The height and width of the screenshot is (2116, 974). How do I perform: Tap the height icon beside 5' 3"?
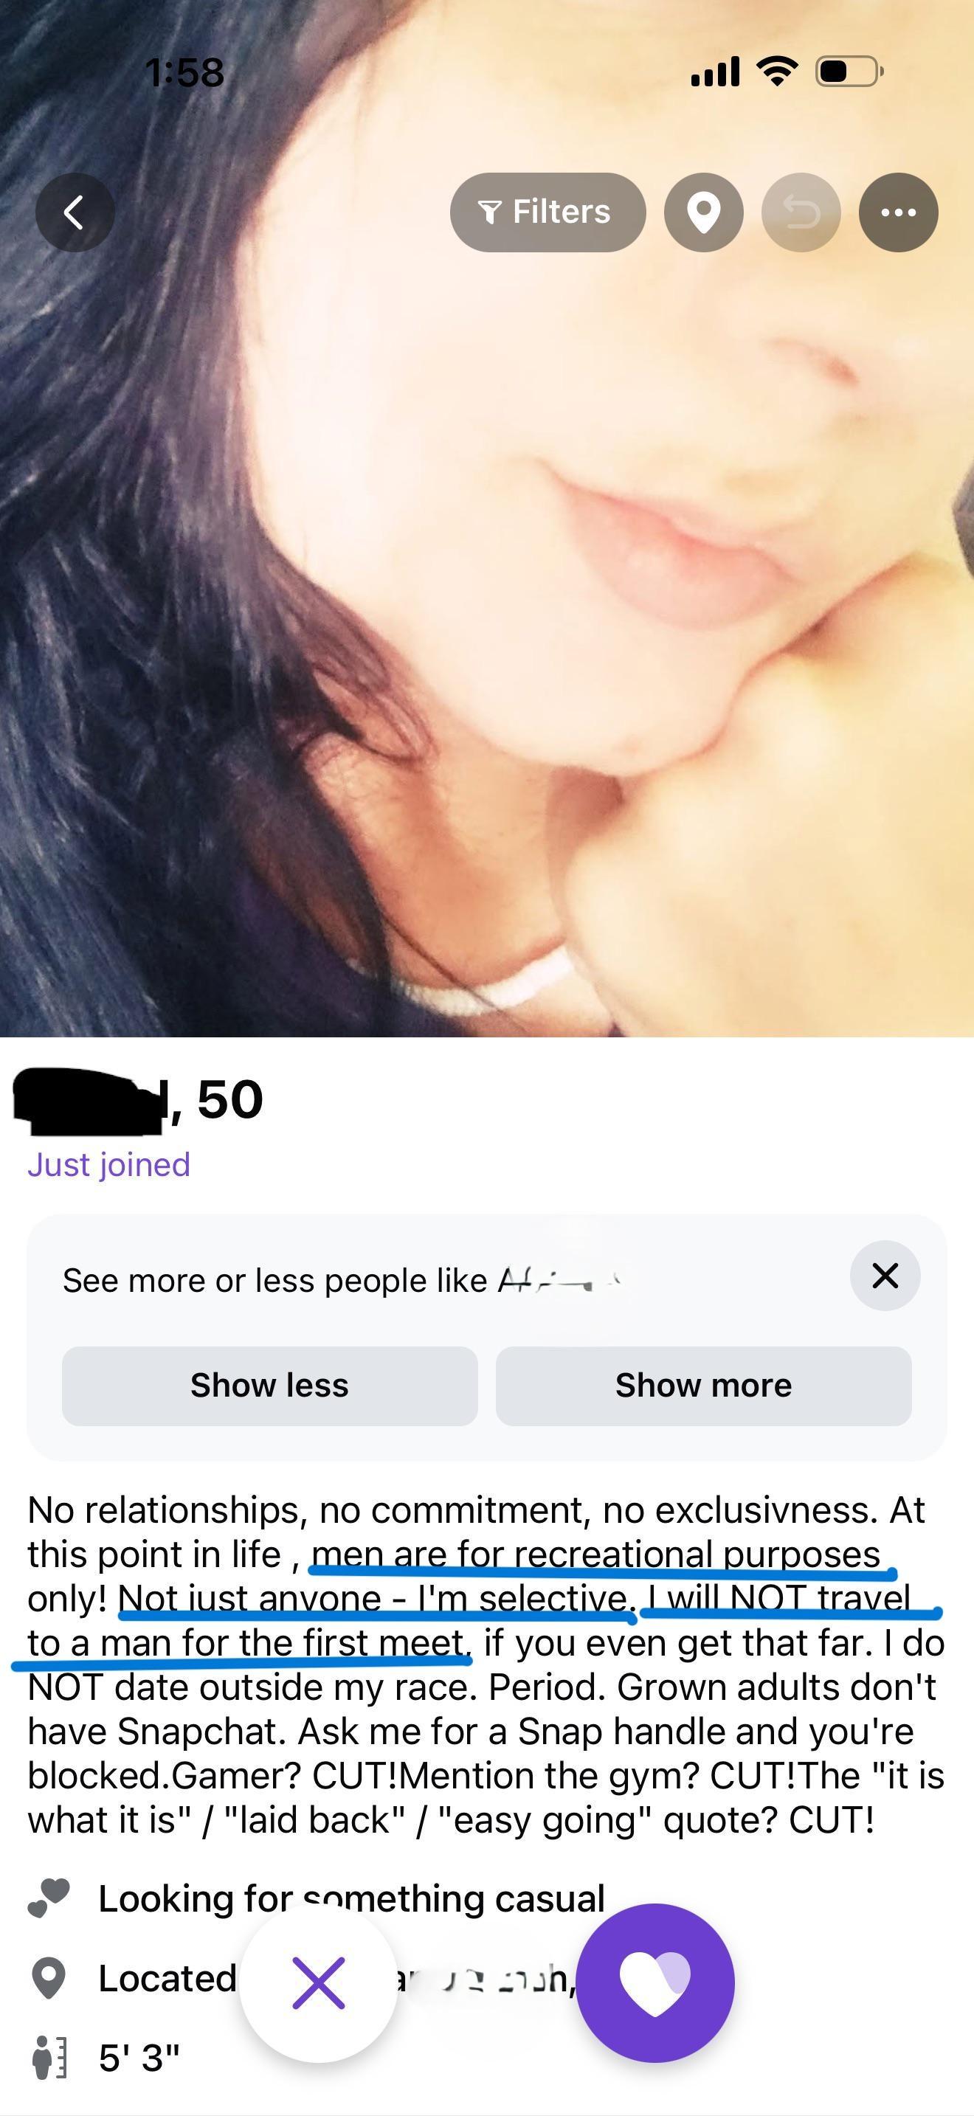pos(49,2058)
